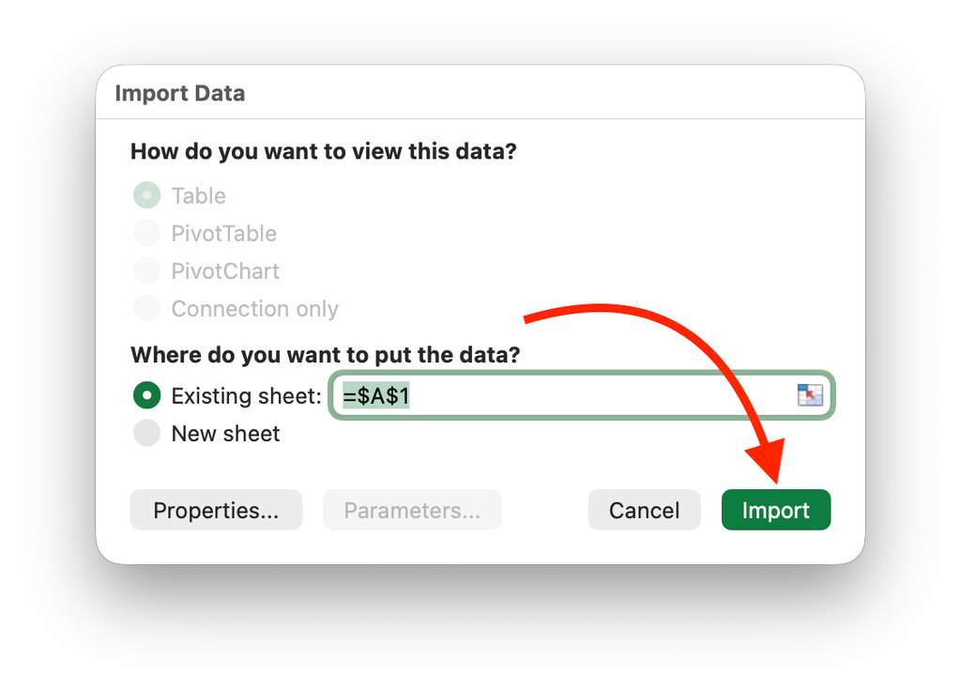Click the greyed-out Parameters... button
Image resolution: width=961 pixels, height=691 pixels.
point(412,510)
